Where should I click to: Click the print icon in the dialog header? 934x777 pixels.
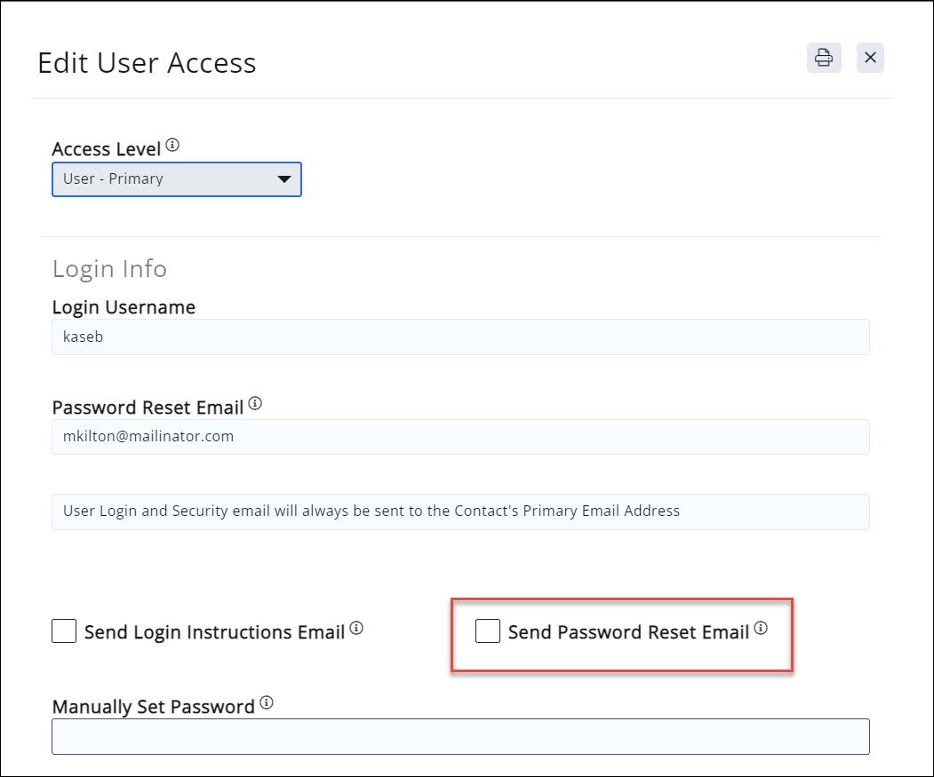pyautogui.click(x=824, y=59)
